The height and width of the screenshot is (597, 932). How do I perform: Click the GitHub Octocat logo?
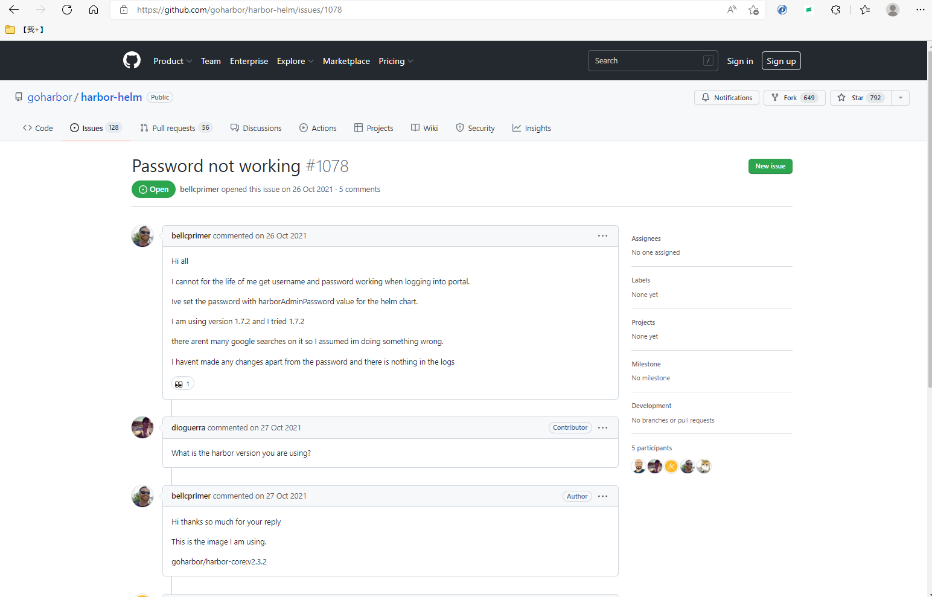tap(132, 60)
